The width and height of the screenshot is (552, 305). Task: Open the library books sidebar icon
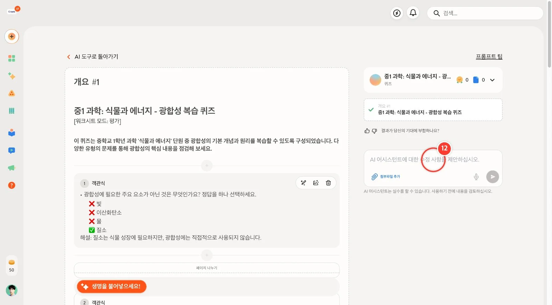12,111
